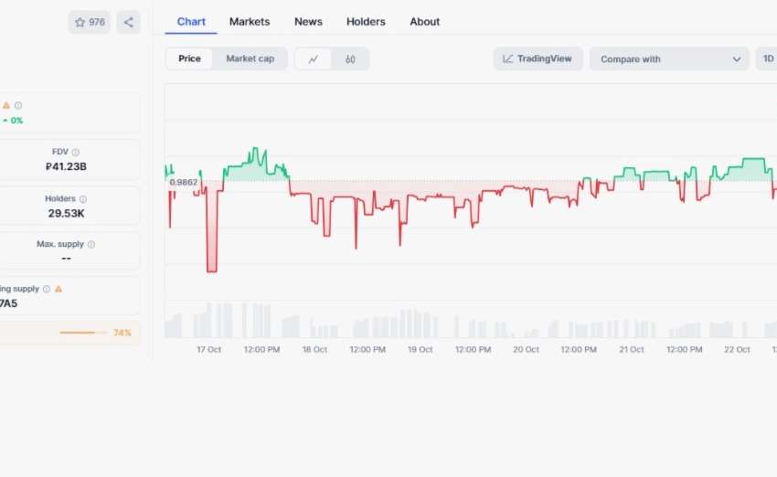Switch to the News tab
The width and height of the screenshot is (777, 477).
tap(308, 22)
